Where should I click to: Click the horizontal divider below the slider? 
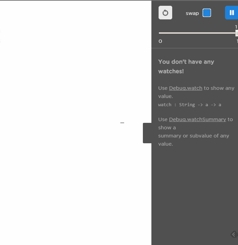[x=194, y=48]
